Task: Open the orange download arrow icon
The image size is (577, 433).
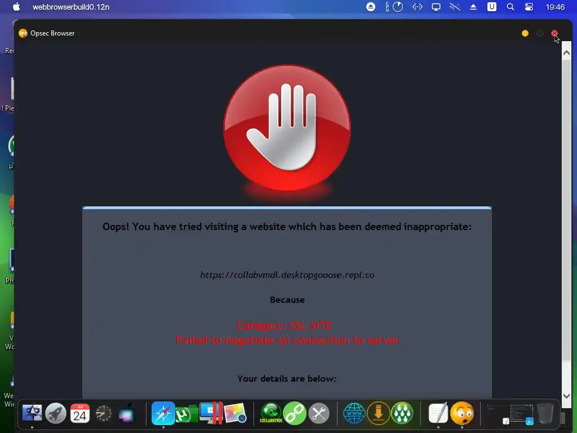Action: pos(378,413)
